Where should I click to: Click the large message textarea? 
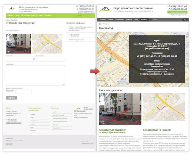coord(35,75)
